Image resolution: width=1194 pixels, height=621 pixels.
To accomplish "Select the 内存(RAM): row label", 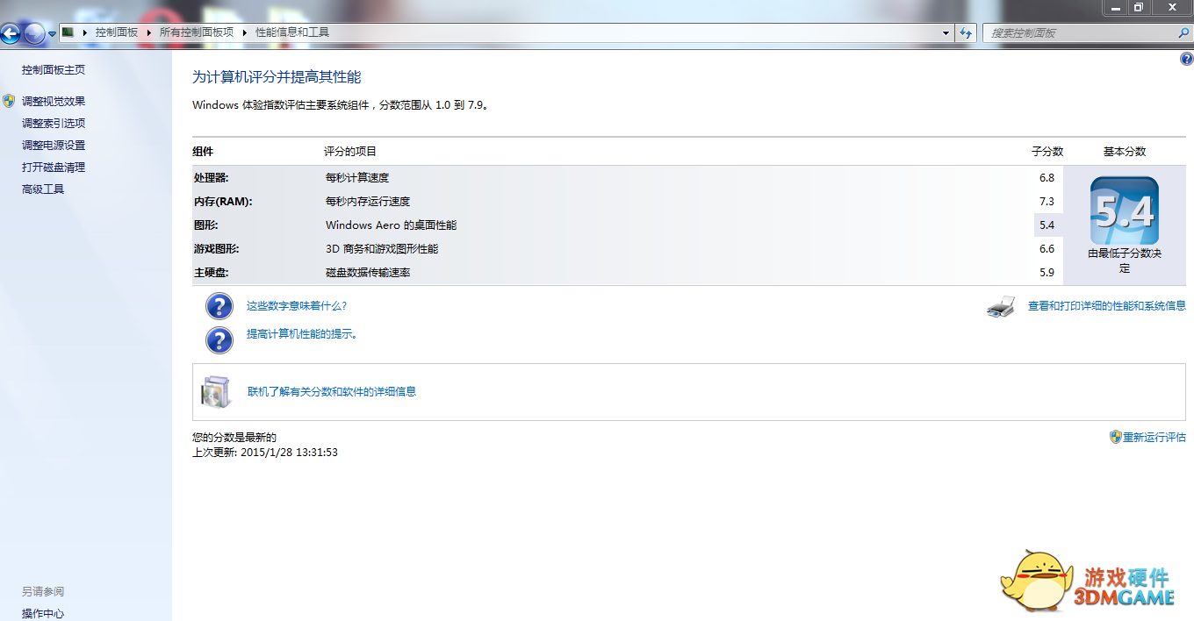I will pyautogui.click(x=223, y=202).
